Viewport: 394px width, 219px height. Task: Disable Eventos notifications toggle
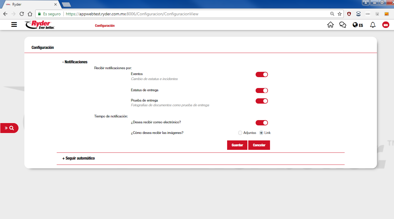pos(261,74)
